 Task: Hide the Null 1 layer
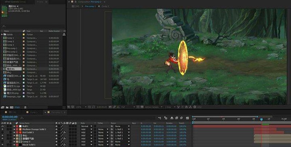click(3, 126)
